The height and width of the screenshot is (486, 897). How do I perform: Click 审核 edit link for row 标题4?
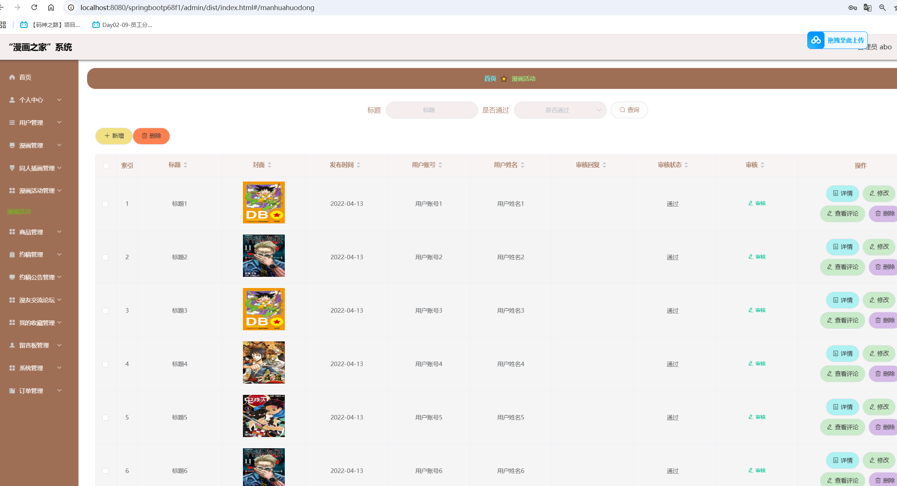[x=757, y=364]
